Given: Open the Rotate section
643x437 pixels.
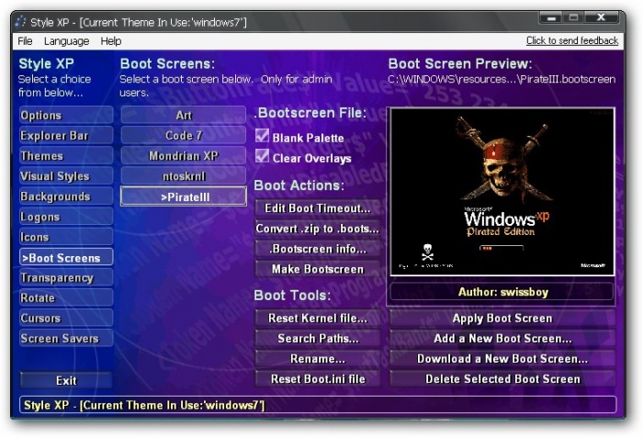Looking at the screenshot, I should coord(66,297).
